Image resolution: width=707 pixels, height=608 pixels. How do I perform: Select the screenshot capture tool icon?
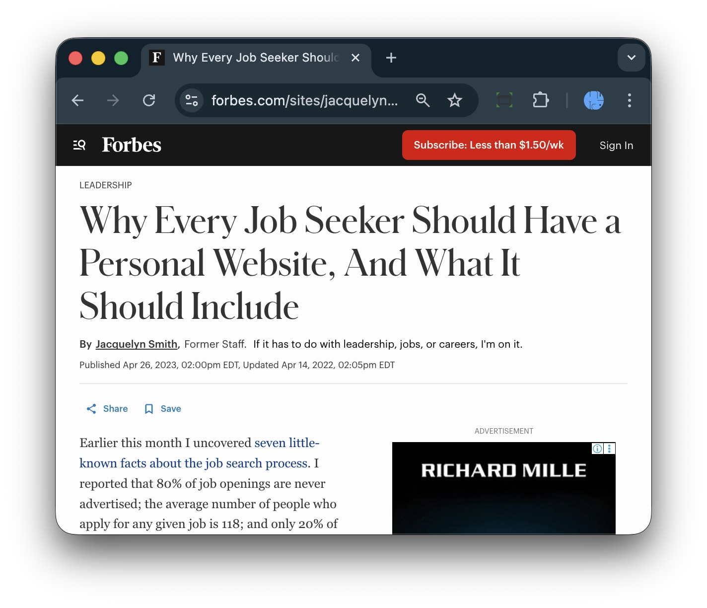(504, 100)
